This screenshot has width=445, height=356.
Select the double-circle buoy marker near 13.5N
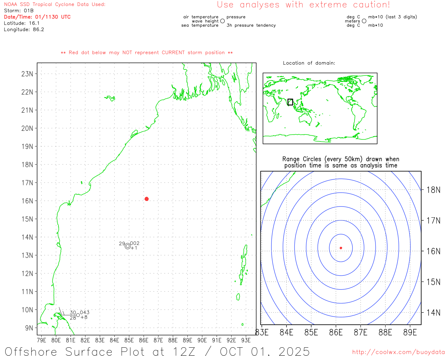click(x=128, y=246)
